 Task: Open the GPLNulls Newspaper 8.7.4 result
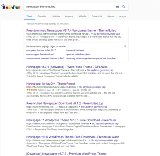click(67, 67)
